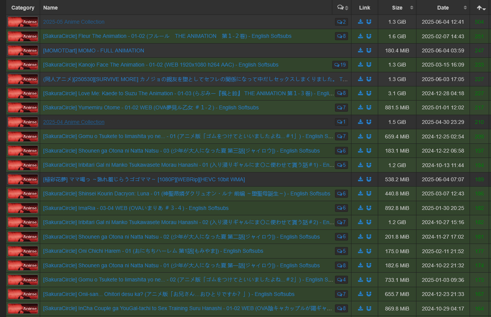
Task: Open the Shinsei Kourin Dacryon: Luna link
Action: 187,193
